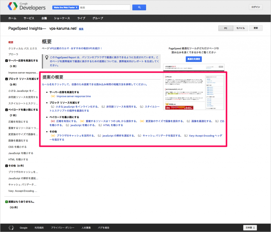Open the footer バグを報告 link
The image size is (271, 232).
103,228
